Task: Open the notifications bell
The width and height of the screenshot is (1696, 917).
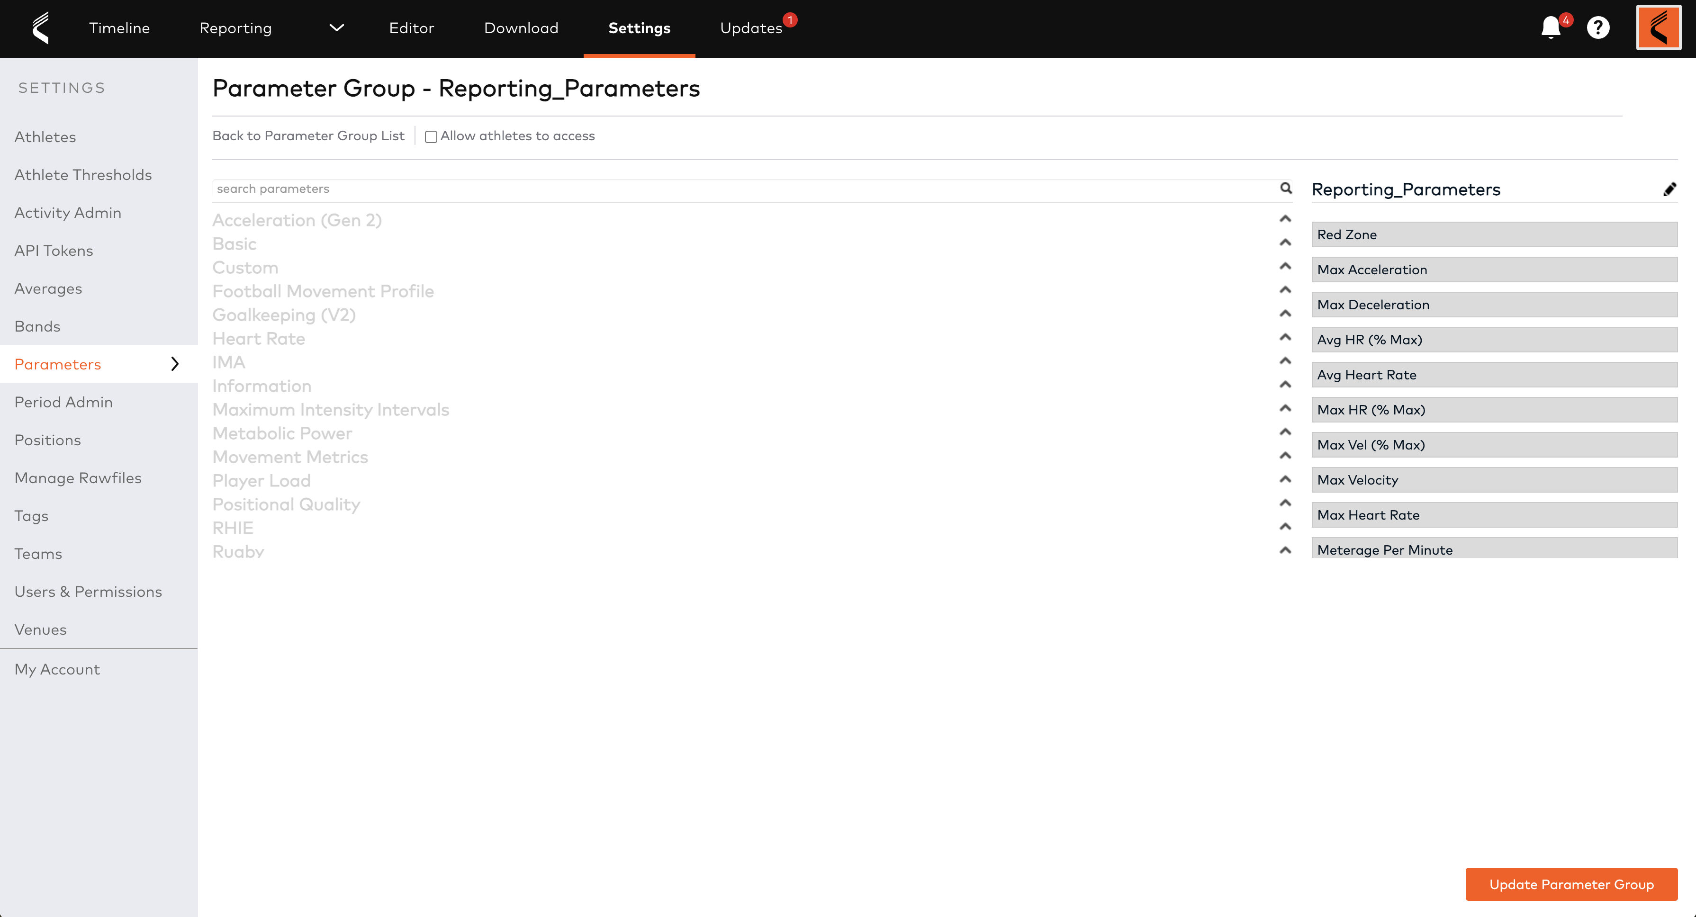Action: pos(1551,27)
